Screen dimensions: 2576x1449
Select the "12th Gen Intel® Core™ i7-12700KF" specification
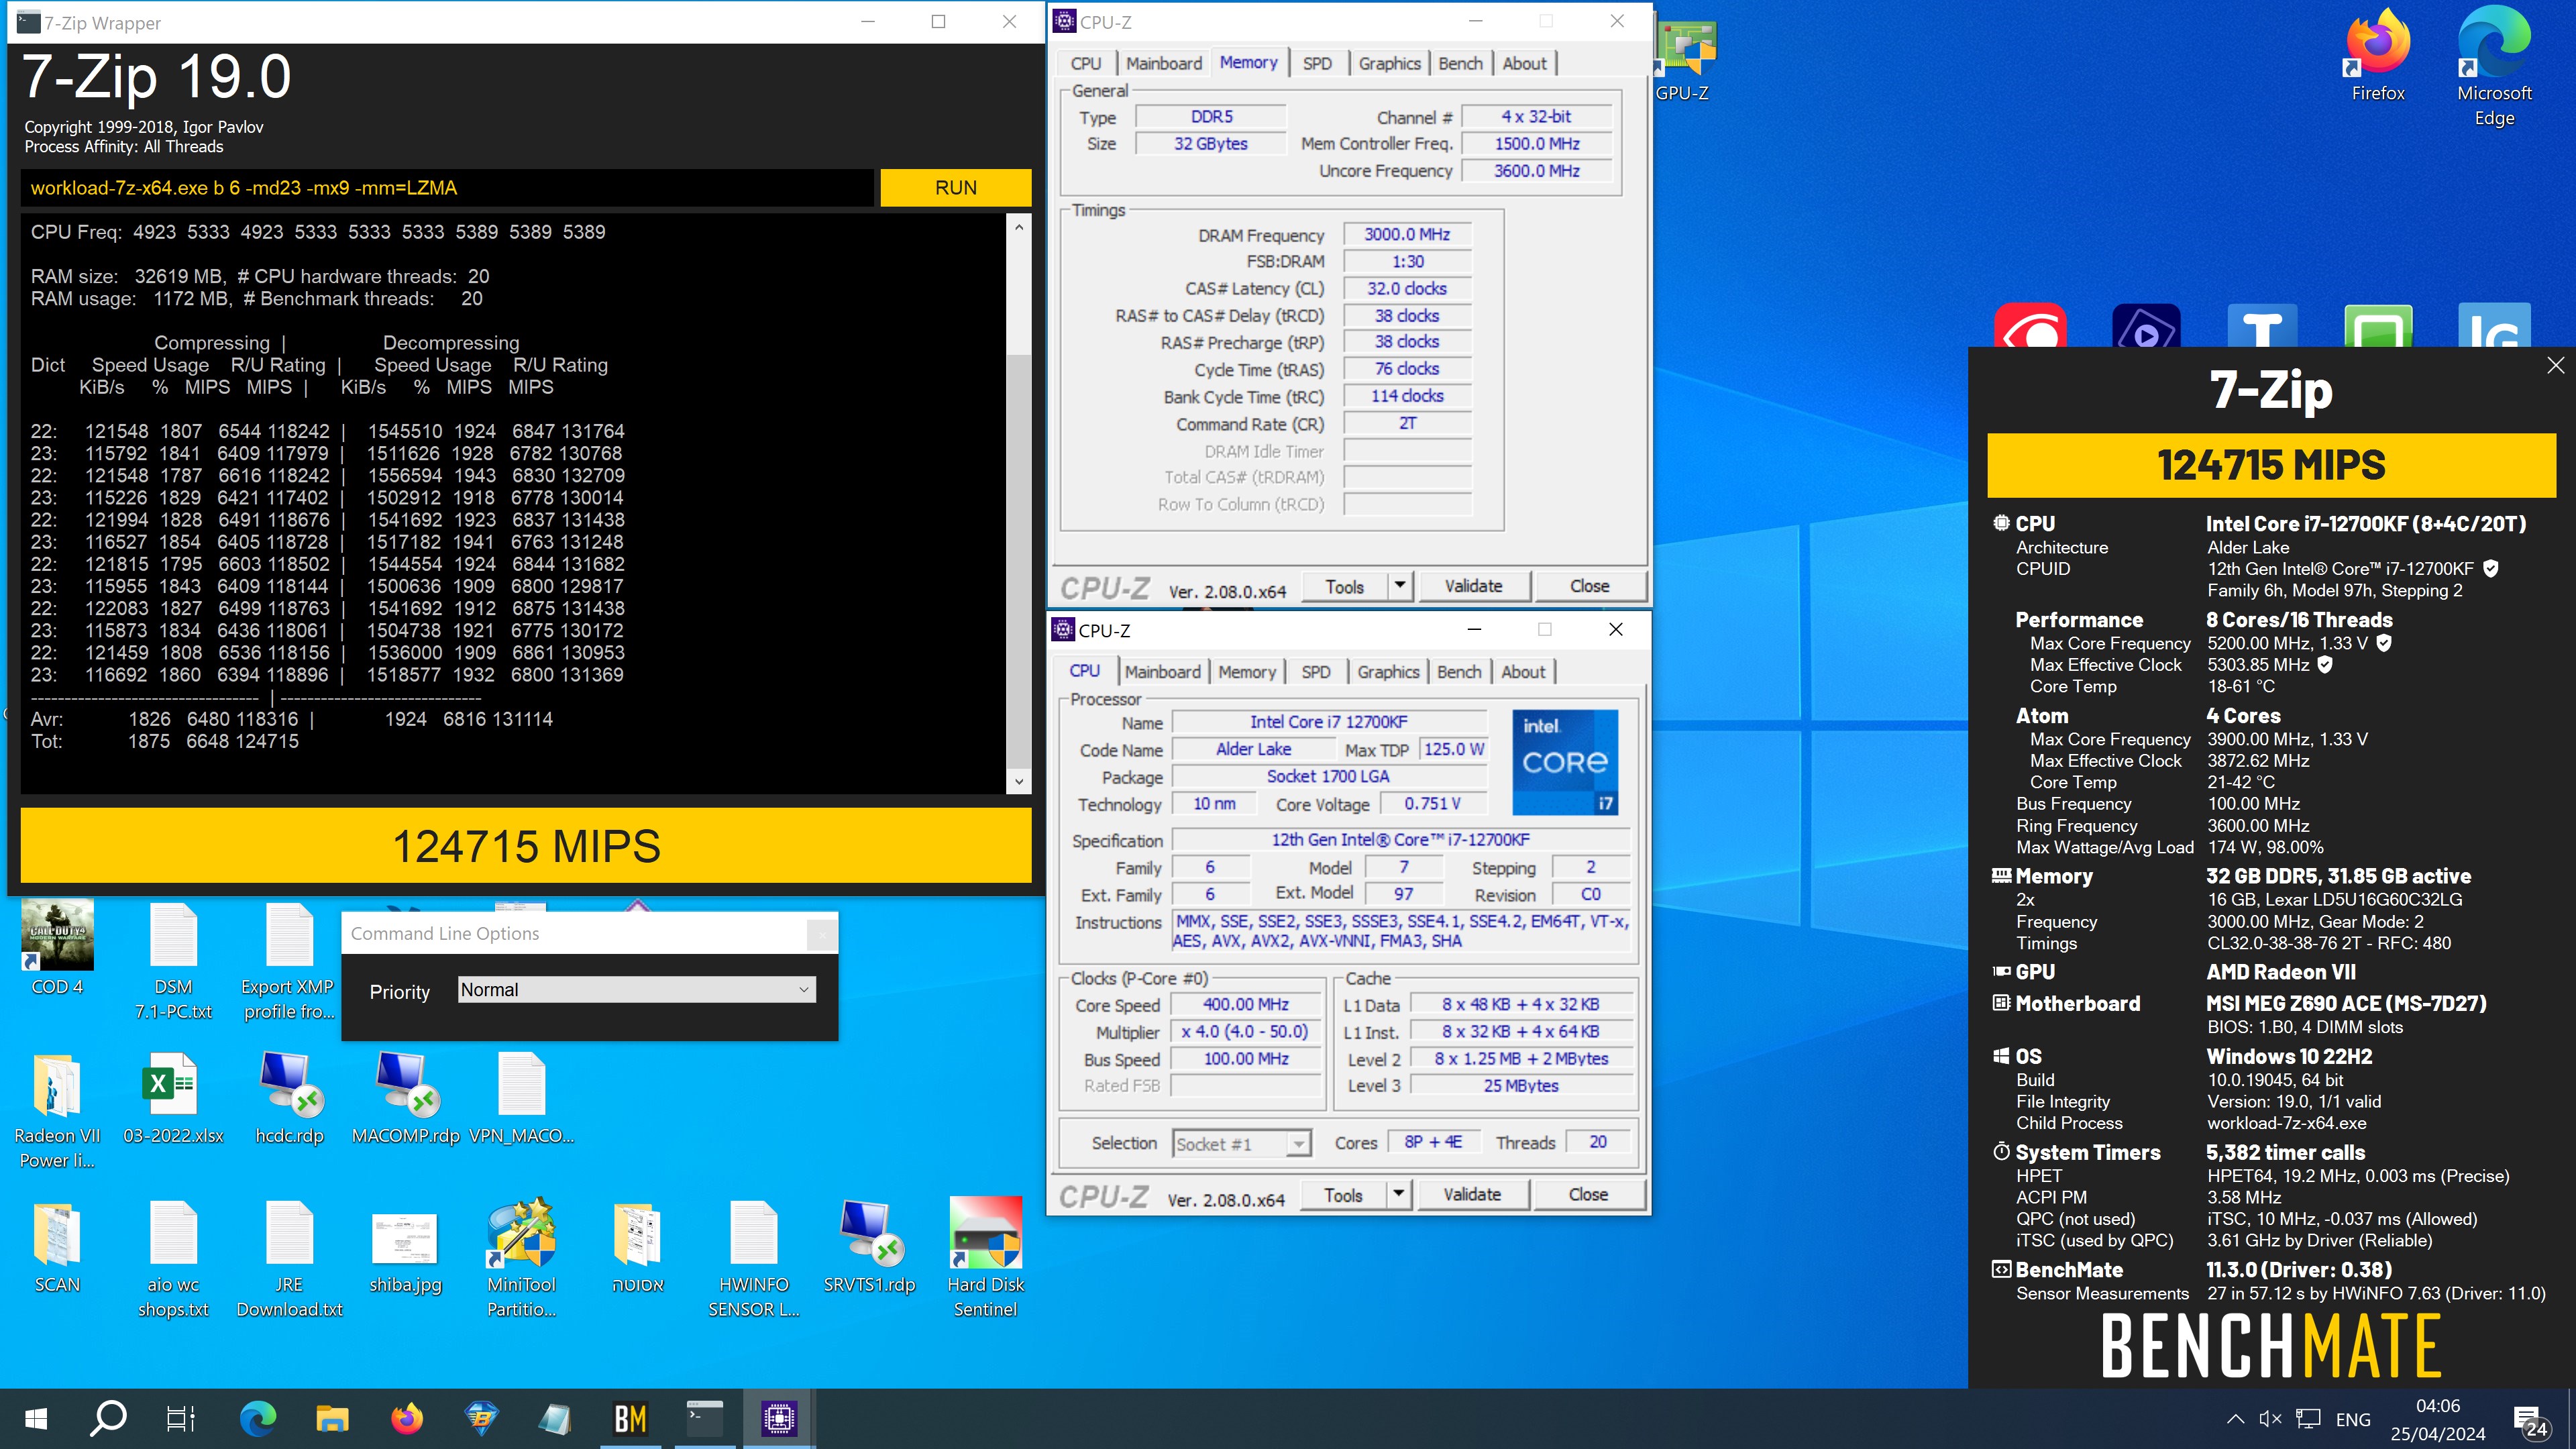click(x=1400, y=840)
